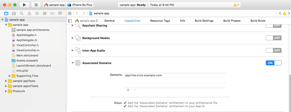
Task: Click the Run (play) button
Action: point(24,5)
